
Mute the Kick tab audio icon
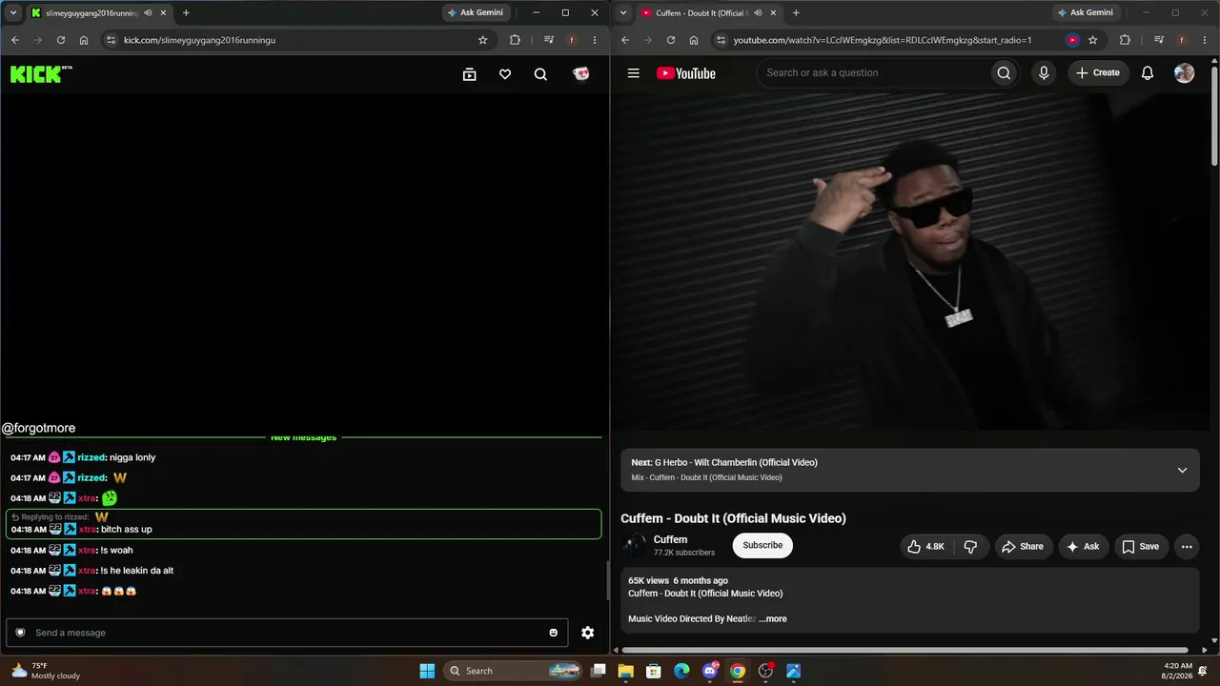[x=148, y=12]
